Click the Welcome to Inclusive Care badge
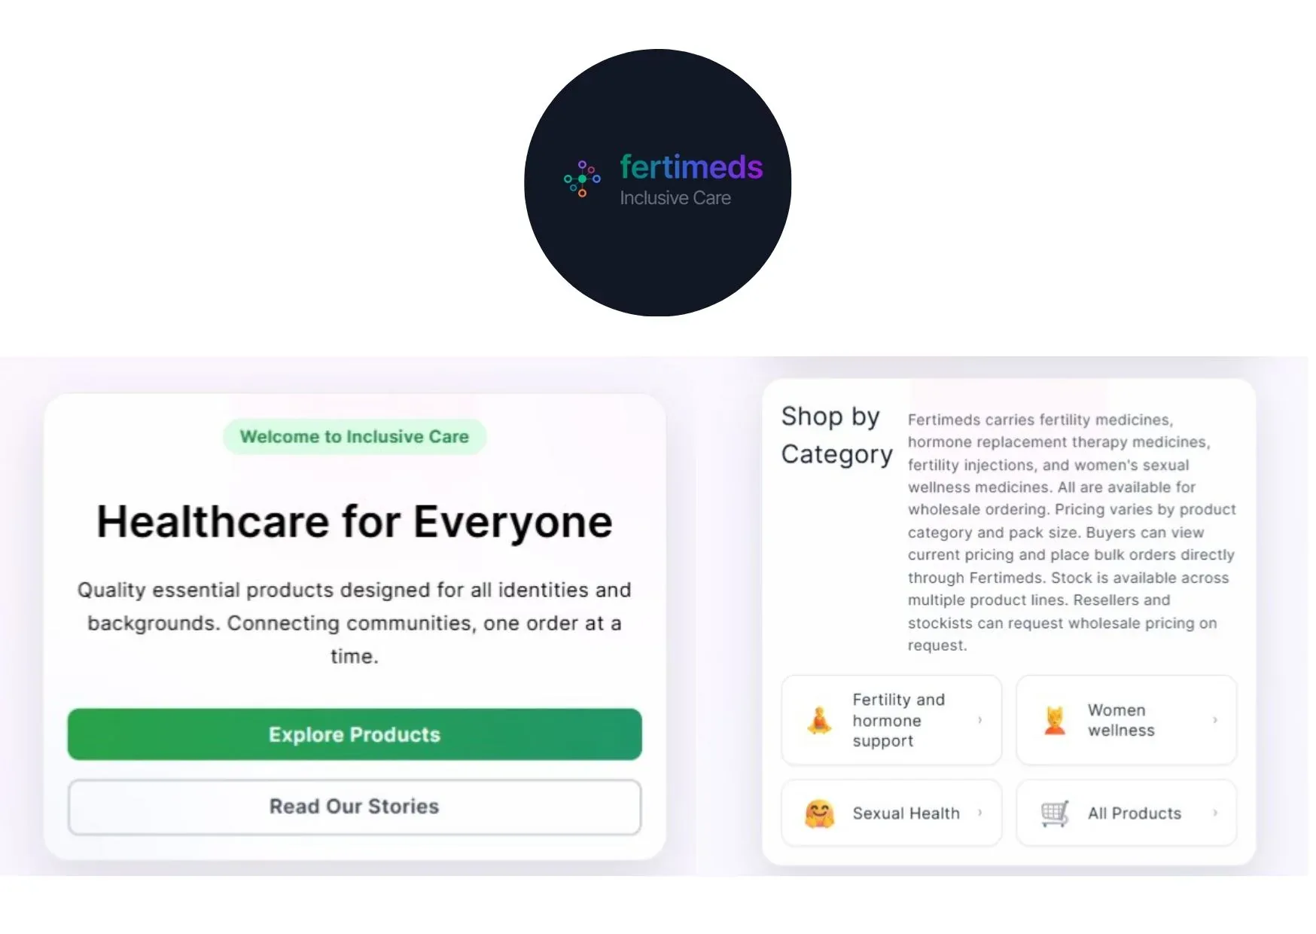Image resolution: width=1316 pixels, height=934 pixels. 355,437
